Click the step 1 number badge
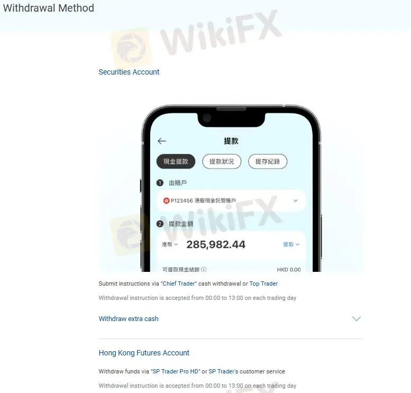 pyautogui.click(x=160, y=182)
